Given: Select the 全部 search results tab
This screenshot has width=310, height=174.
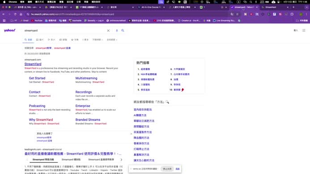Looking at the screenshot, I should [28, 40].
